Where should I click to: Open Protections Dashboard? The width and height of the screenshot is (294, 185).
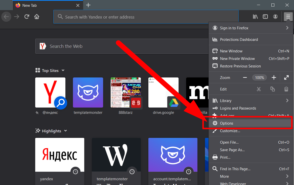click(x=239, y=40)
